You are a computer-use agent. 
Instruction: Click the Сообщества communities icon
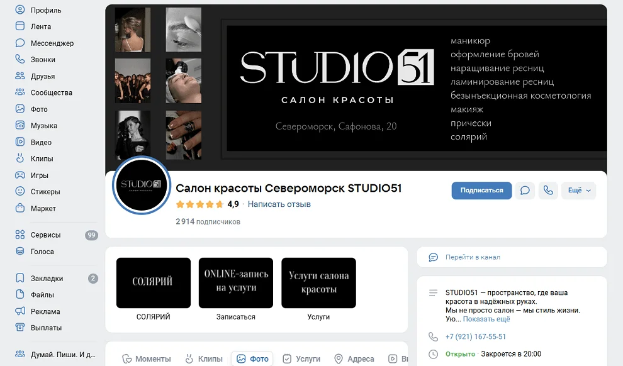20,92
